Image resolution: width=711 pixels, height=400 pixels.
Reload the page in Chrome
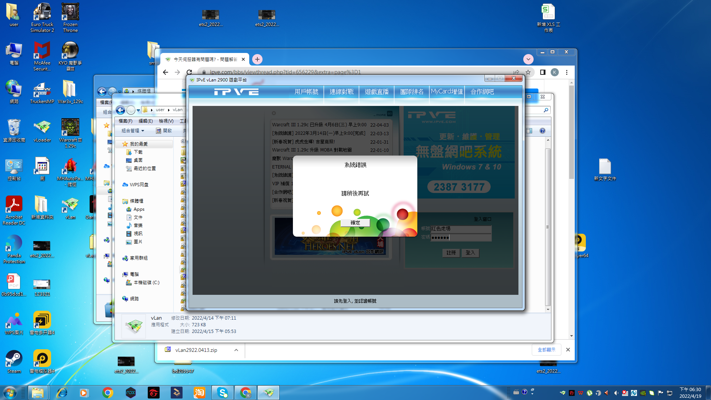[x=189, y=72]
